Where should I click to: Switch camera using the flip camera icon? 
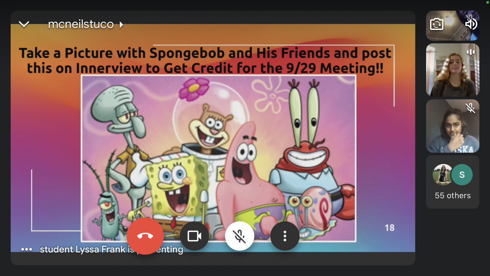437,25
